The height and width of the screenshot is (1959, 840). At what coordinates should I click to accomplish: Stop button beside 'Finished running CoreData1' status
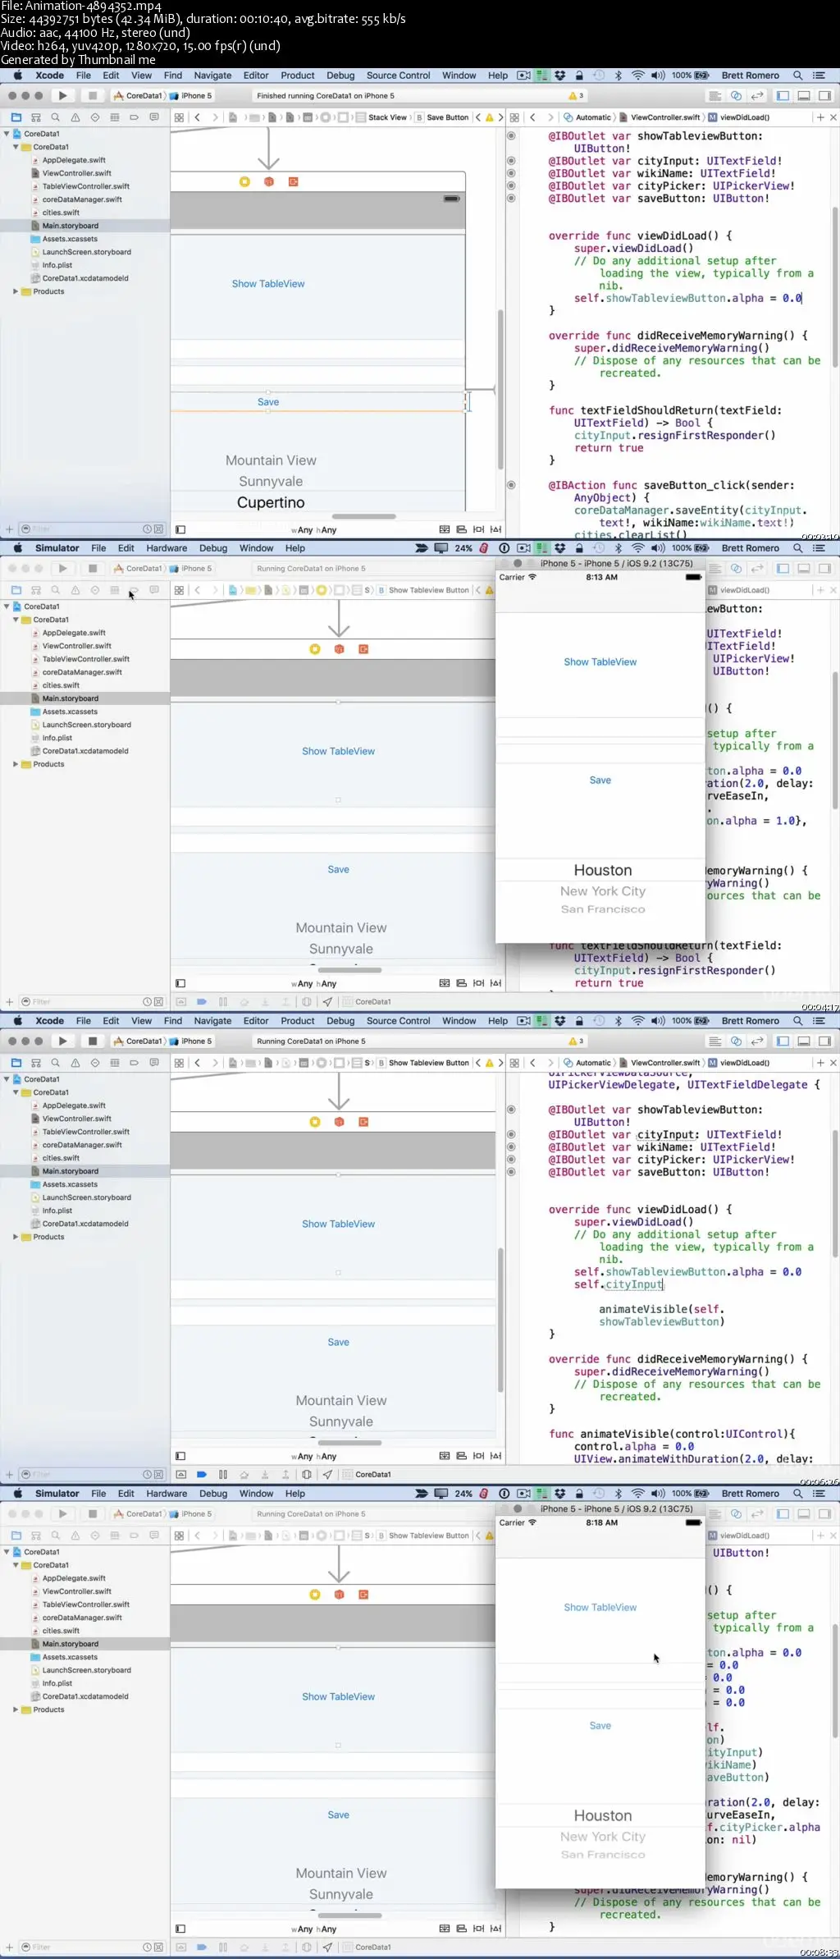point(93,96)
